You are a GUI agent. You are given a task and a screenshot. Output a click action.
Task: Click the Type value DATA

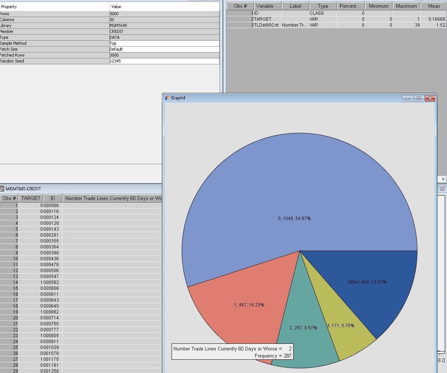164,37
